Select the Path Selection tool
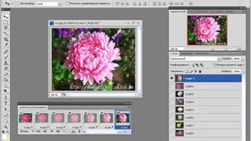Screen dimensions: 251x141 [x=6, y=109]
